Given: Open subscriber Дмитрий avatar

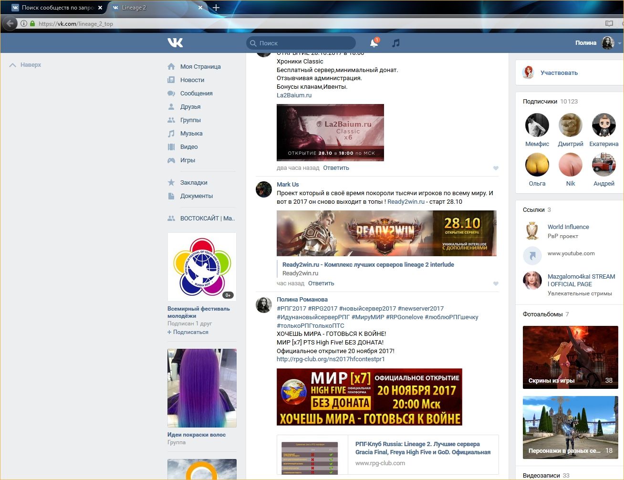Looking at the screenshot, I should coord(571,125).
